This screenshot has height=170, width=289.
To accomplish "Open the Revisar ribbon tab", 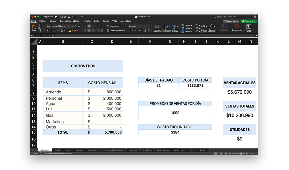I will tap(105, 21).
